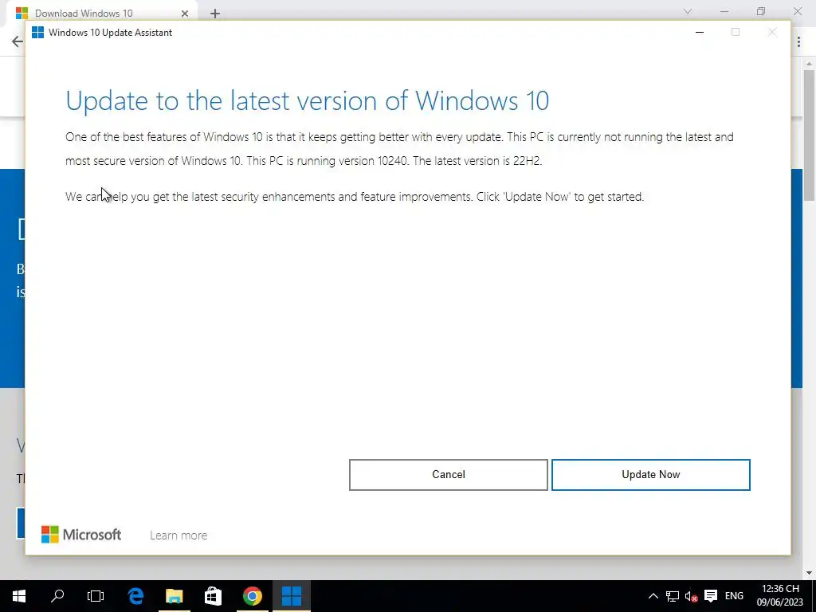
Task: Close the Chrome browser window
Action: point(797,11)
